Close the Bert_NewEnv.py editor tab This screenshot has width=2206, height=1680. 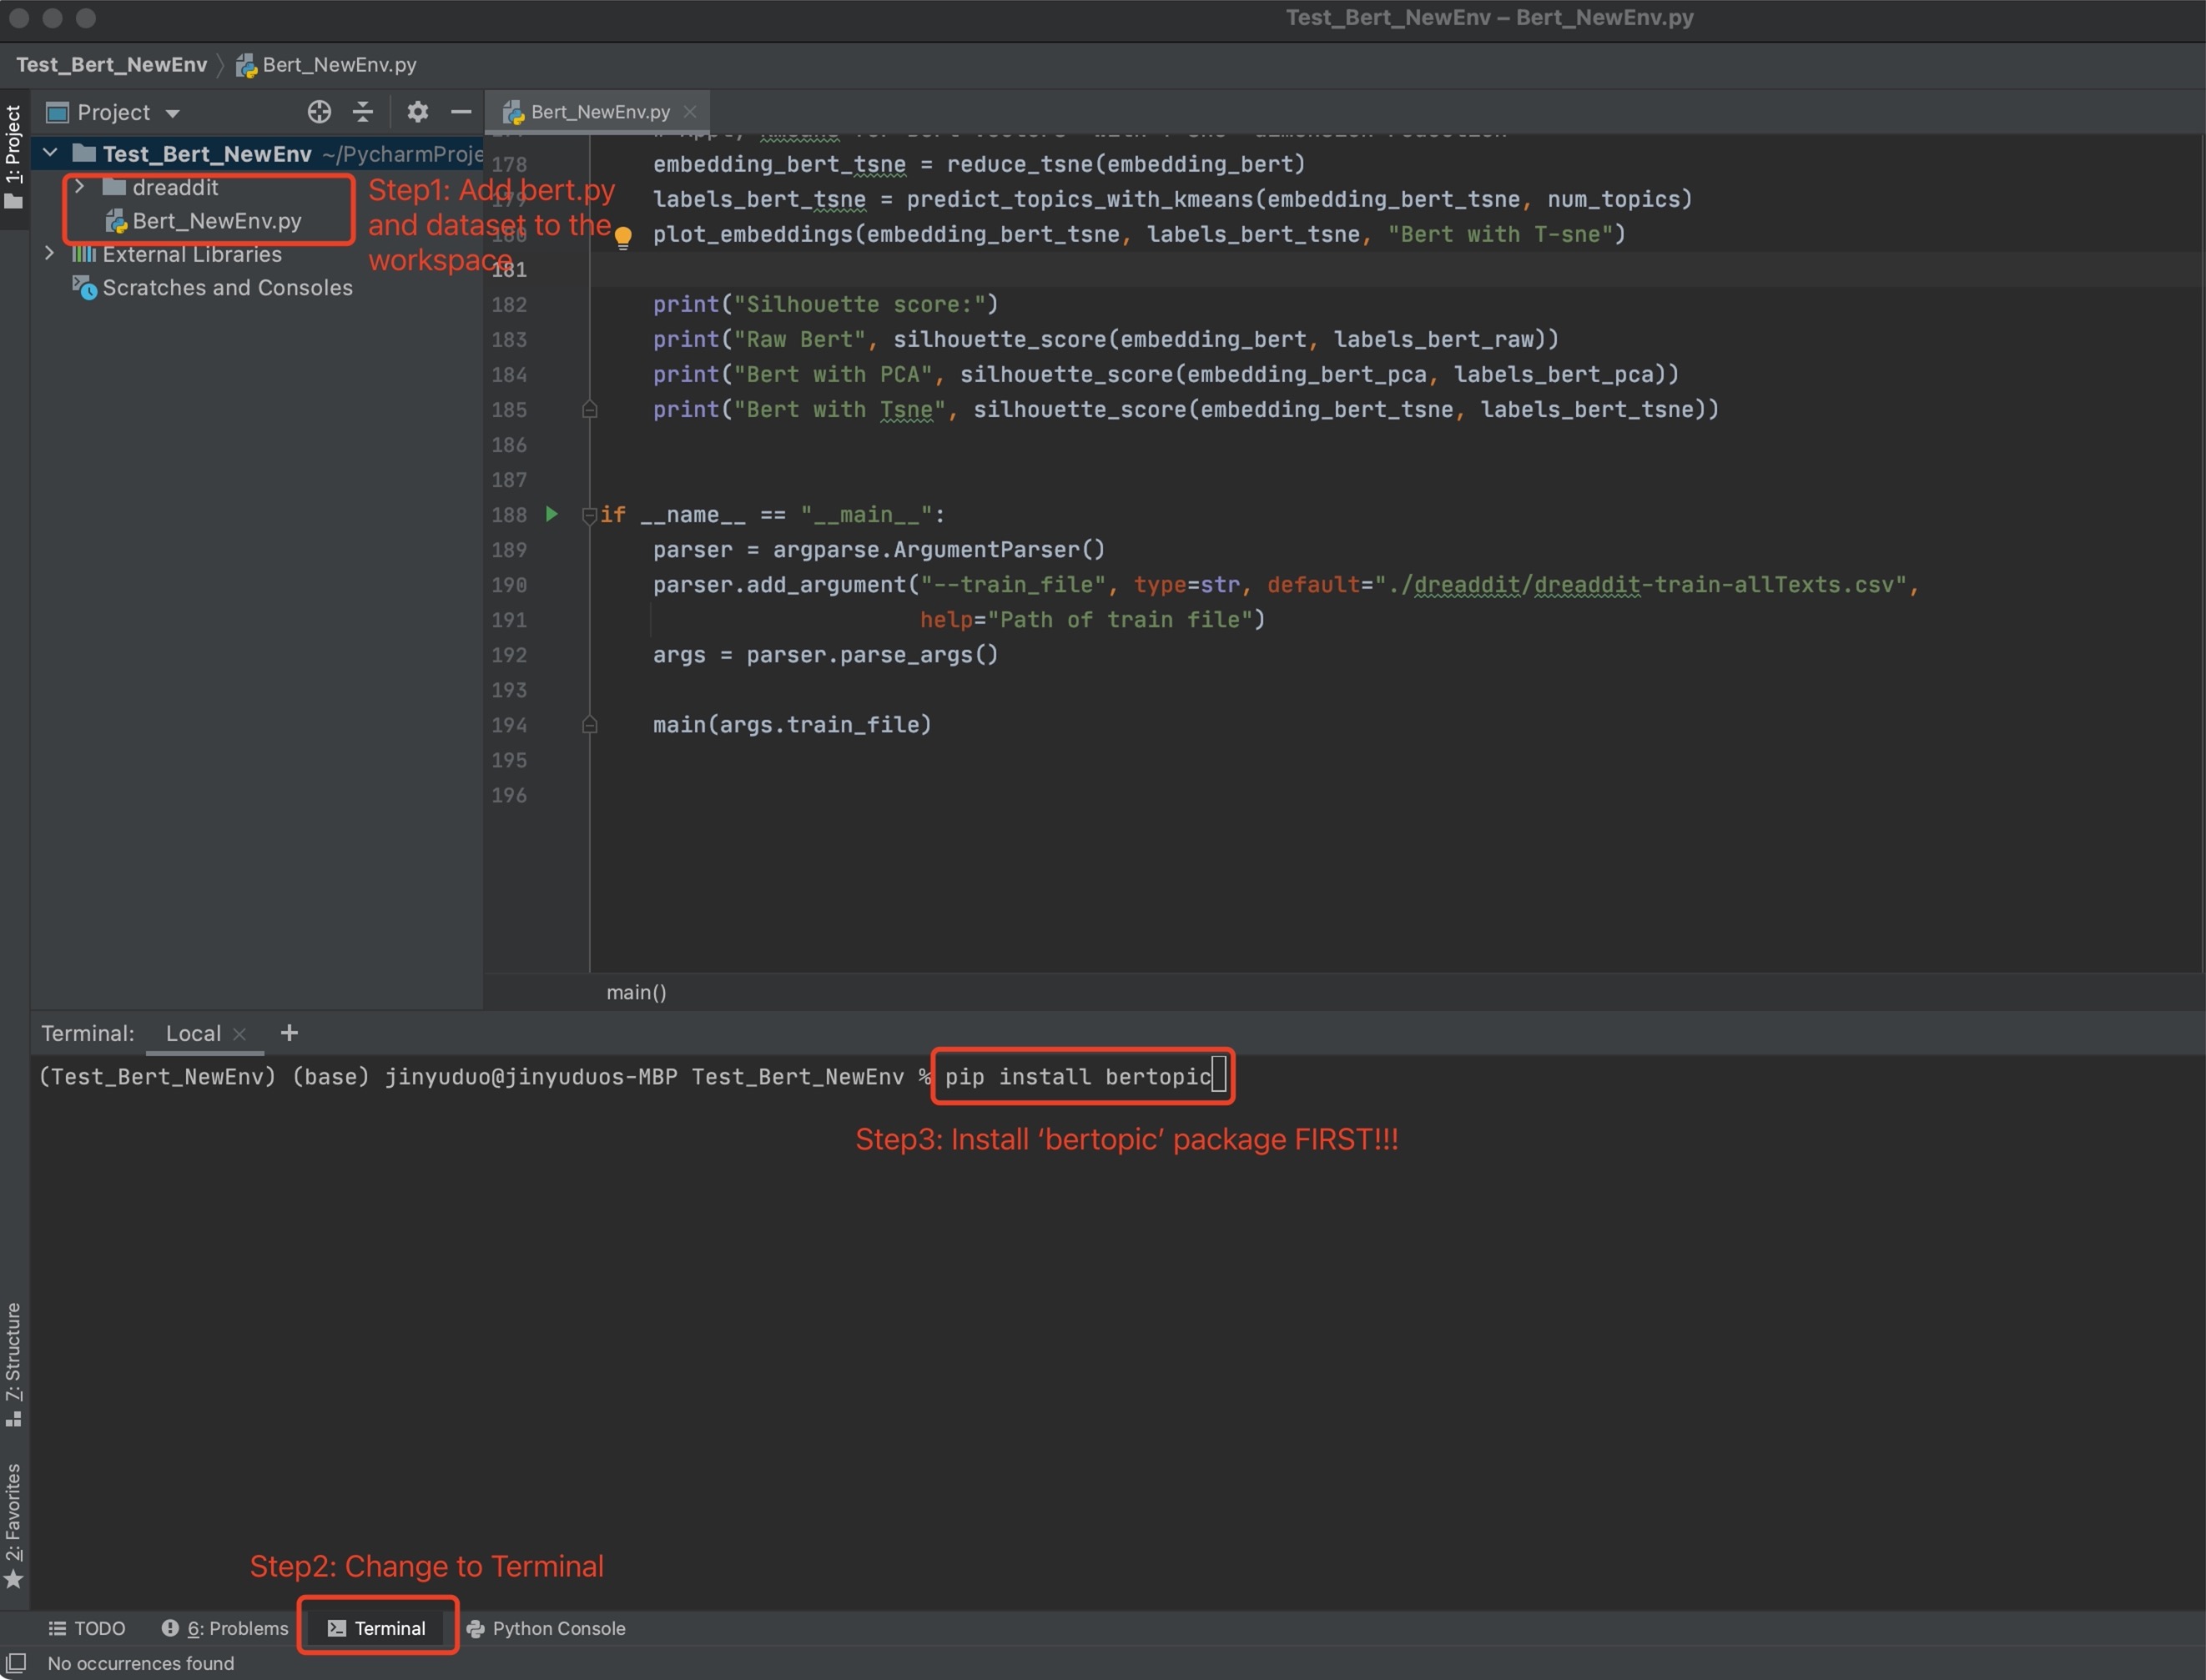pos(689,112)
